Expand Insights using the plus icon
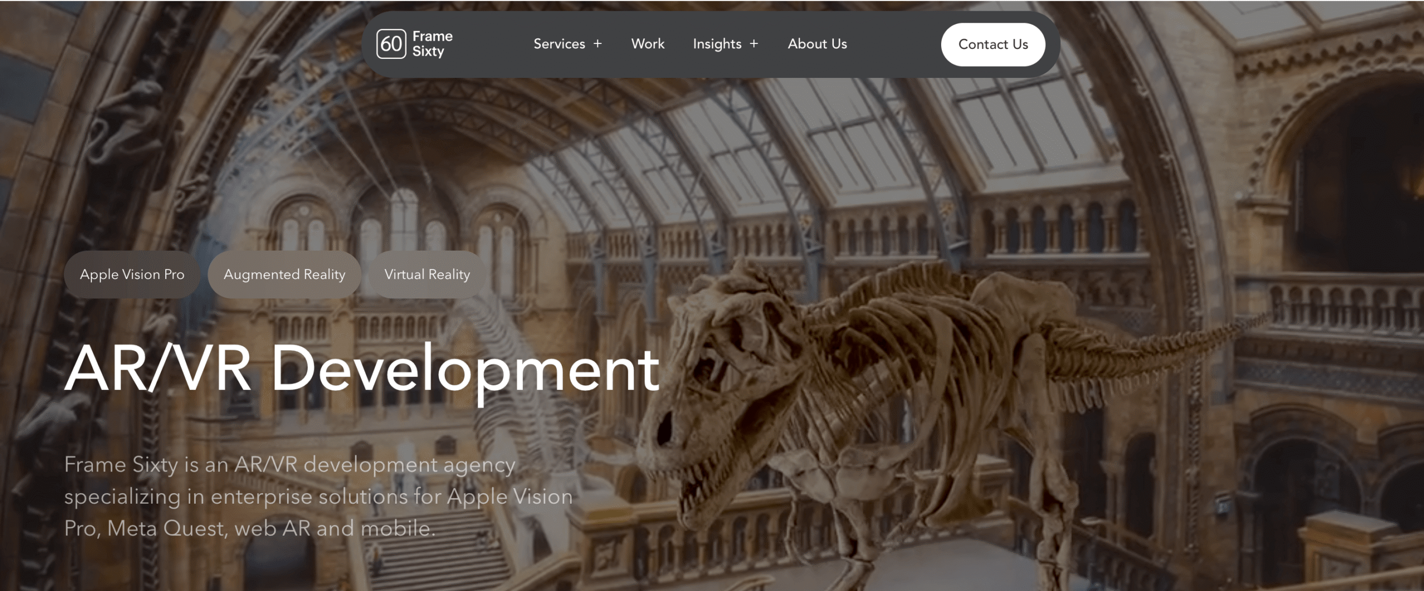The height and width of the screenshot is (591, 1424). pos(754,43)
